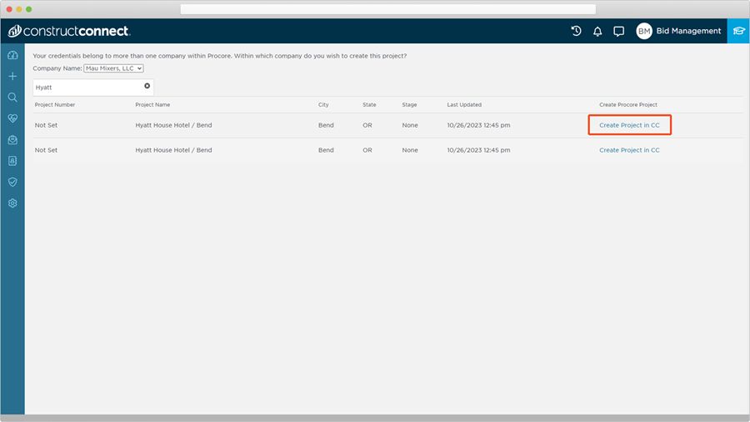Screen dimensions: 750x422
Task: Click the shield checkmark sidebar icon
Action: [12, 182]
